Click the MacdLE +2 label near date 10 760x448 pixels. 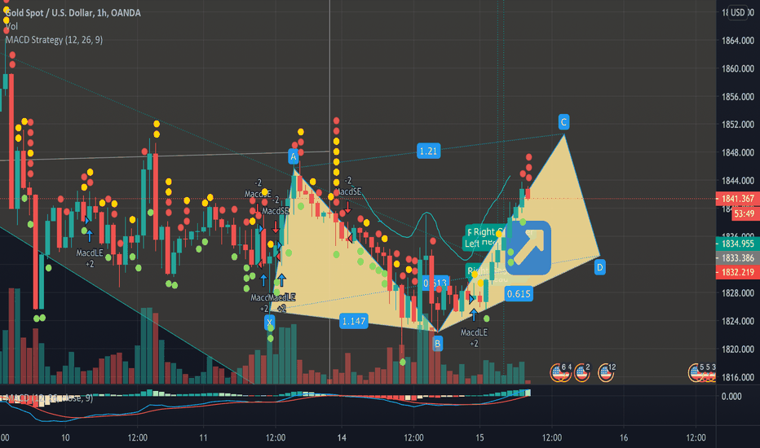pyautogui.click(x=90, y=258)
